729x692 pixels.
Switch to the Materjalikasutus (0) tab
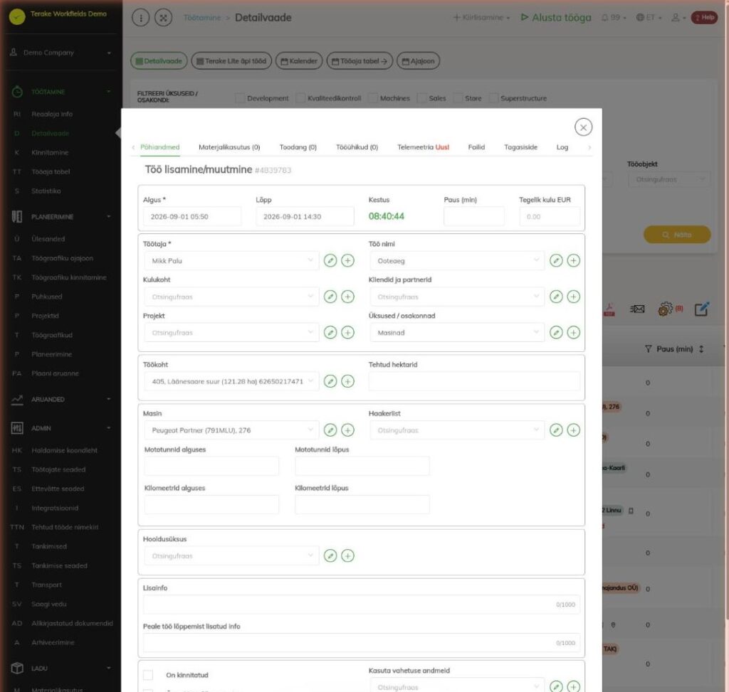pos(229,147)
